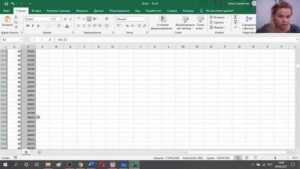Click the Формат cells button

tap(218, 27)
